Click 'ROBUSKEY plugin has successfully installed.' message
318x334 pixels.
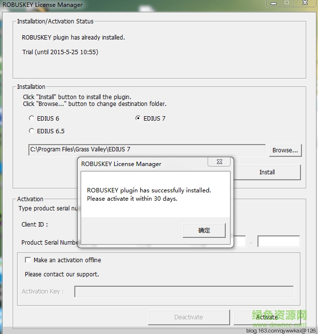[x=149, y=190]
